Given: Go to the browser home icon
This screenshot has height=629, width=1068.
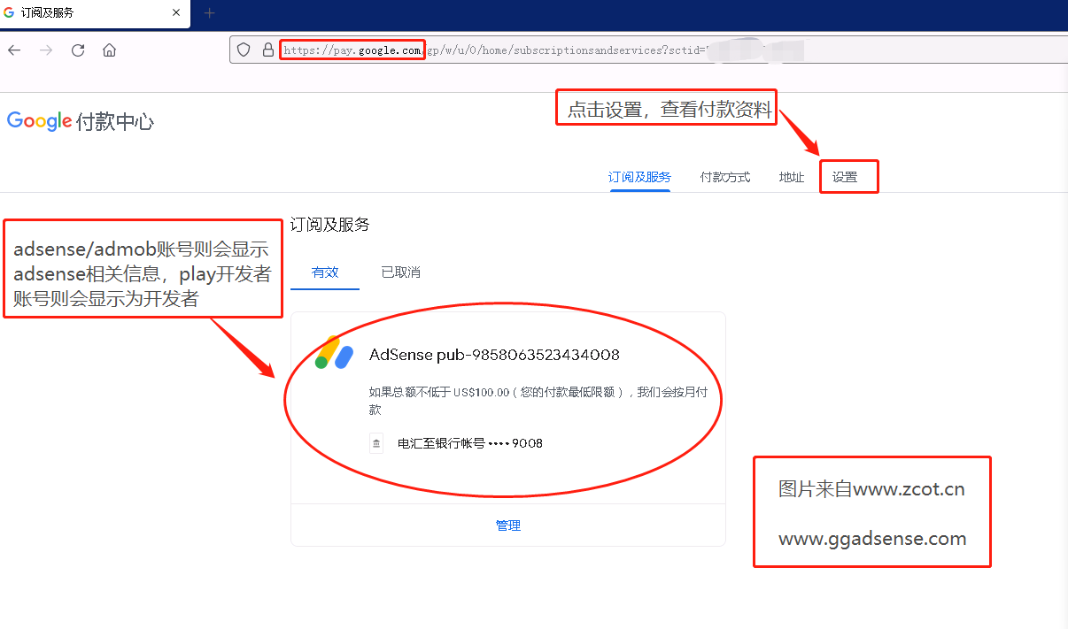Looking at the screenshot, I should [110, 50].
